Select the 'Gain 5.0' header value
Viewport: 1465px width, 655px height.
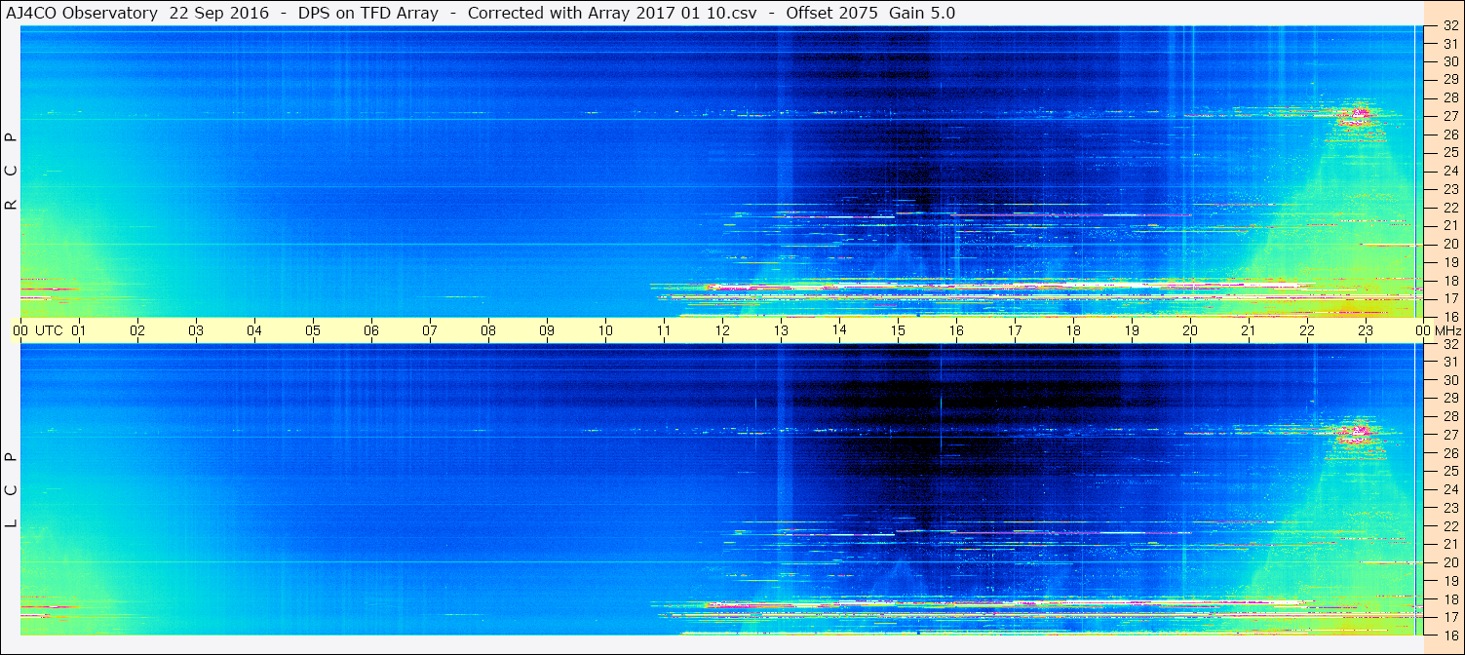922,13
